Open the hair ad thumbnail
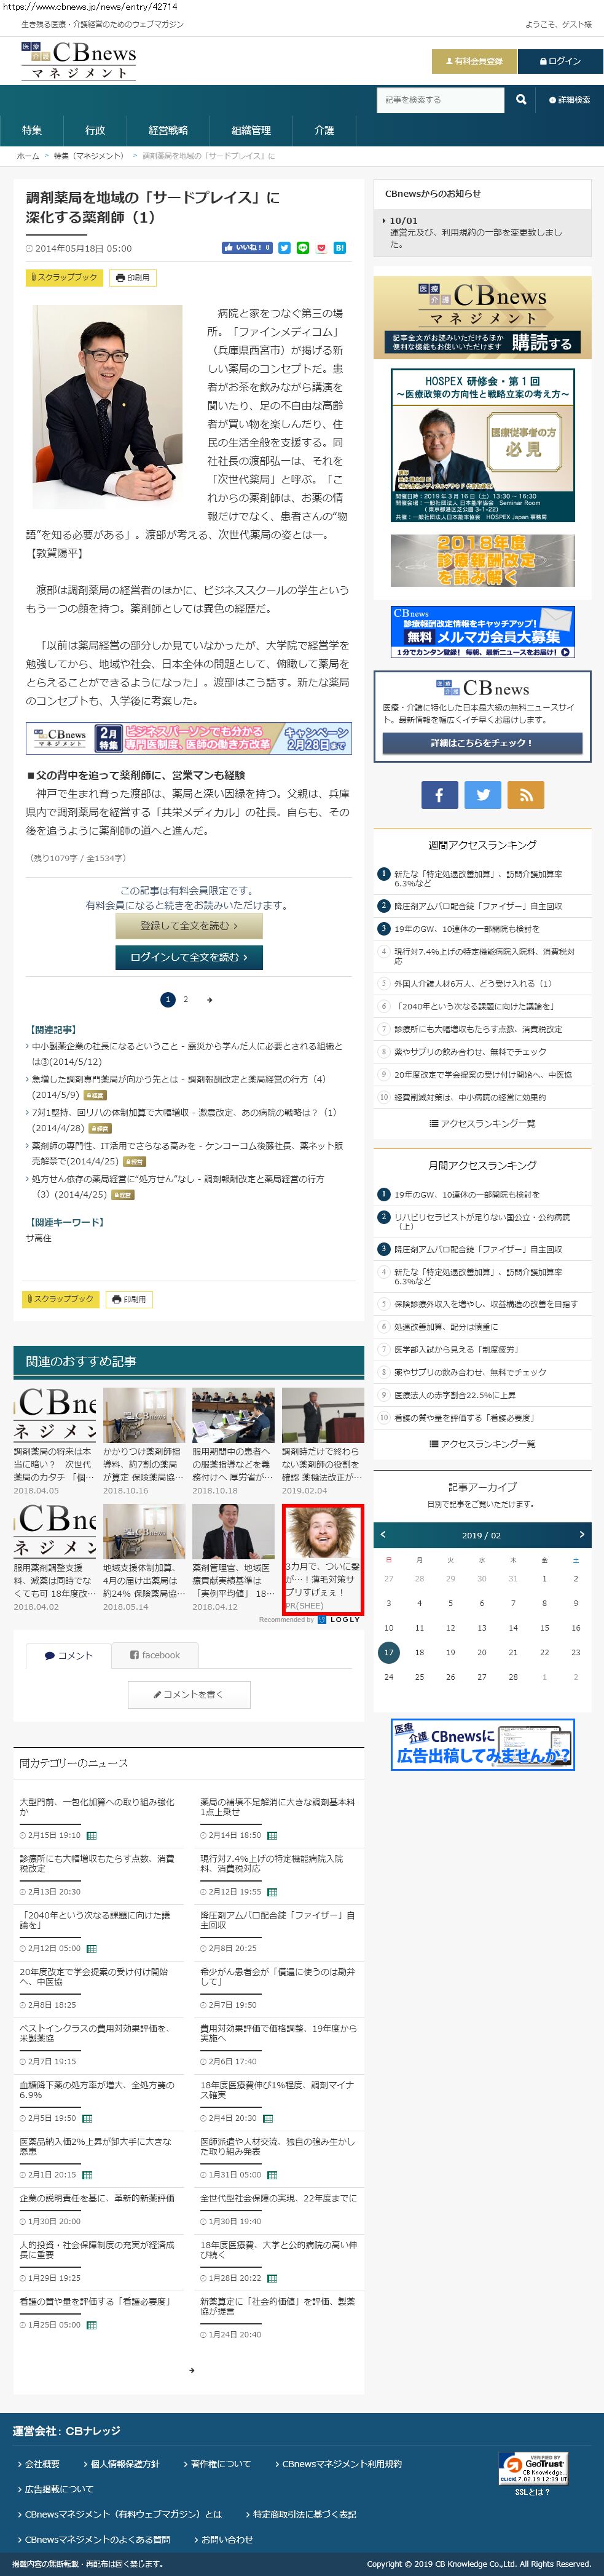The image size is (604, 2576). 321,1546
